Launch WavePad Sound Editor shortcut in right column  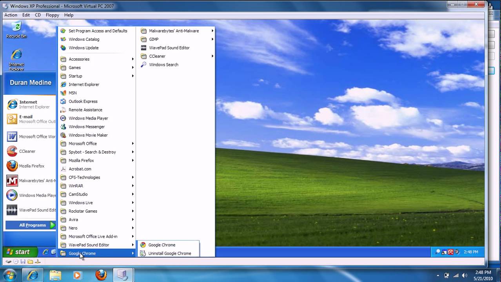click(x=169, y=48)
